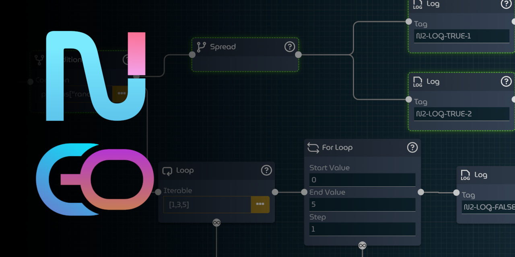Image resolution: width=515 pixels, height=257 pixels.
Task: Click the End Value input showing 5
Action: click(362, 204)
